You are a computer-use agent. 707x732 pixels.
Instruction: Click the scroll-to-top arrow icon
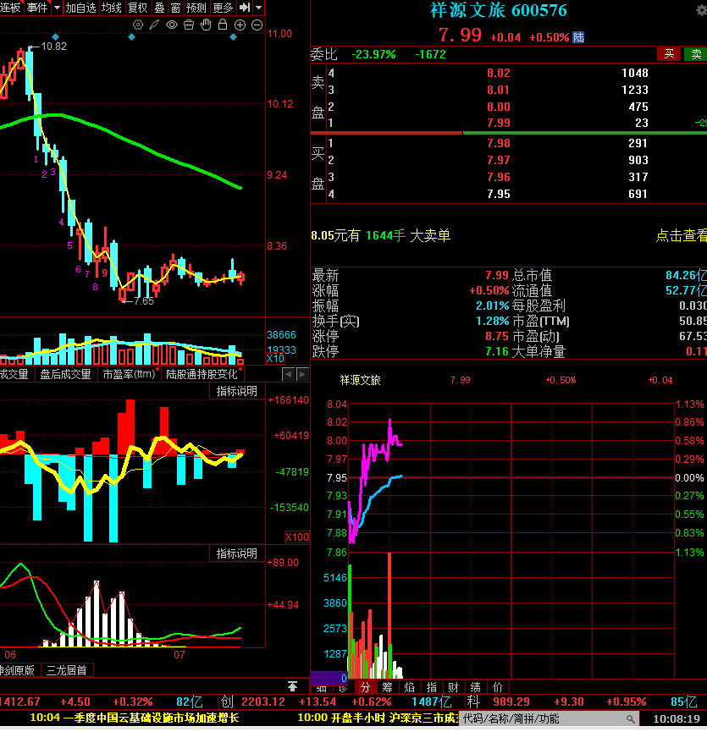(292, 685)
